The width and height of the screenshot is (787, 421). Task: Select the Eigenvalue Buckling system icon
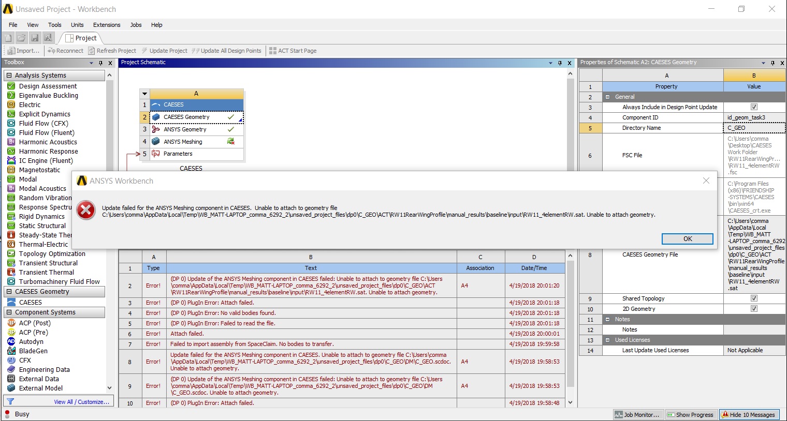11,96
